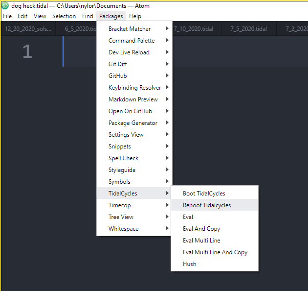Expand the Settings View submenu
Image resolution: width=308 pixels, height=291 pixels.
[x=134, y=135]
